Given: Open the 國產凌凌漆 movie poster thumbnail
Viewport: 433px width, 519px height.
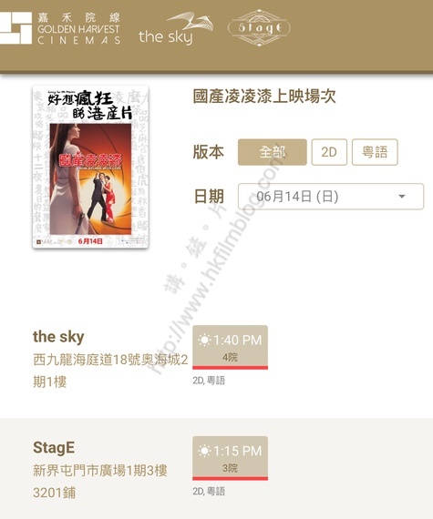Looking at the screenshot, I should pyautogui.click(x=90, y=167).
